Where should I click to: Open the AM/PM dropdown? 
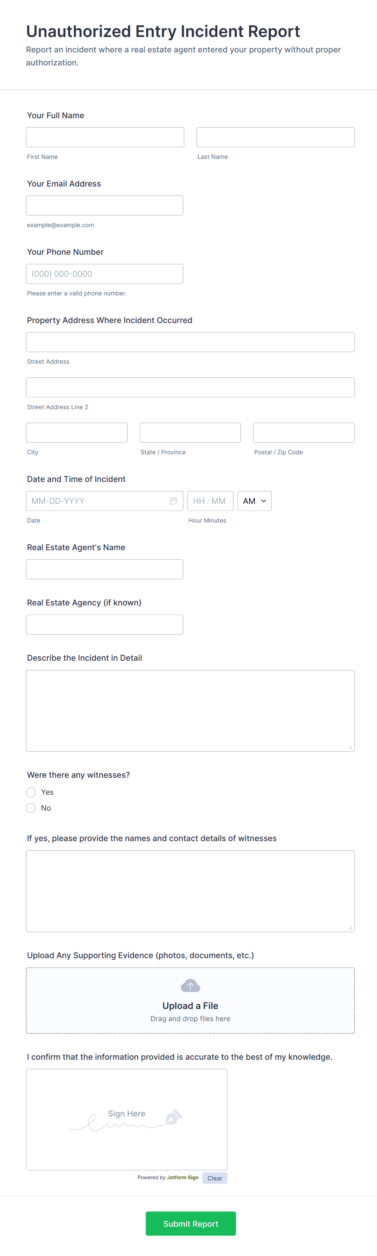click(x=255, y=501)
